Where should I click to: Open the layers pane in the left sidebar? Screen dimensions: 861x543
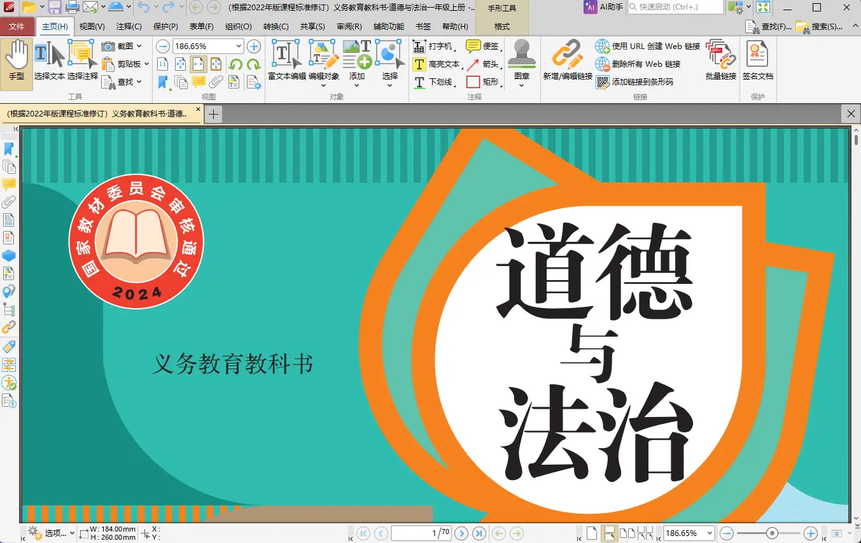click(x=9, y=256)
